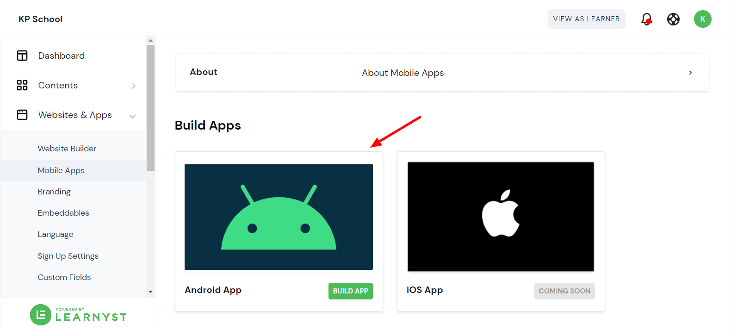
Task: Click the help lifebuoy icon
Action: coord(673,19)
